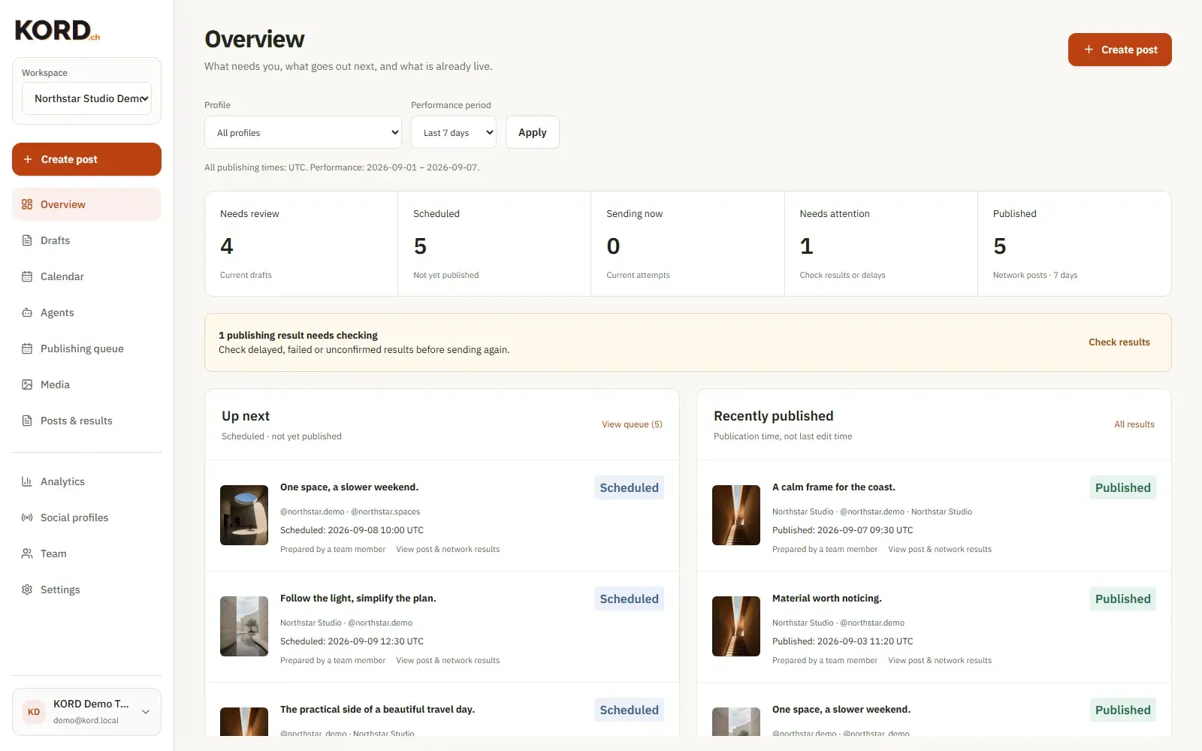
Task: Click the Apply filter button
Action: click(532, 132)
